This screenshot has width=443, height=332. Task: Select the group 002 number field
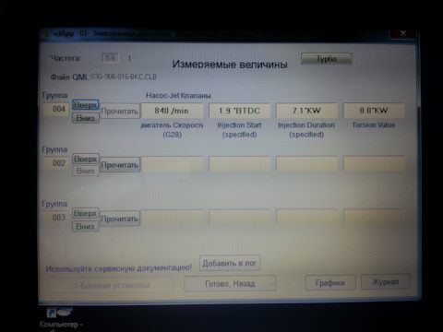(x=57, y=163)
